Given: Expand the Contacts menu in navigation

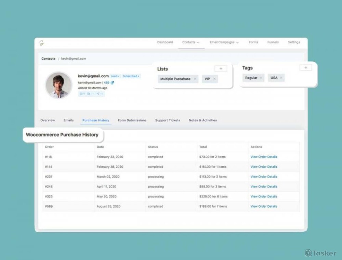Looking at the screenshot, I should 191,42.
